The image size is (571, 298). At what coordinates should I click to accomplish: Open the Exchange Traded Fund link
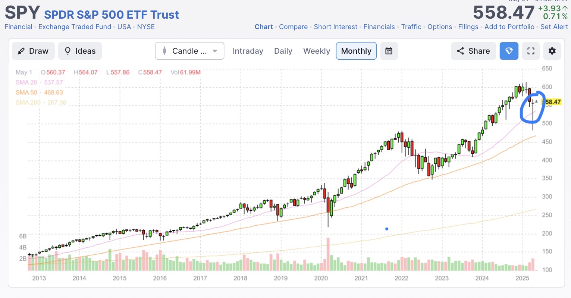coord(75,27)
